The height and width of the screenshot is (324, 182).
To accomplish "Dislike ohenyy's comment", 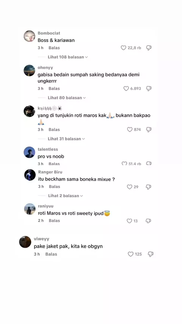I will point(149,89).
